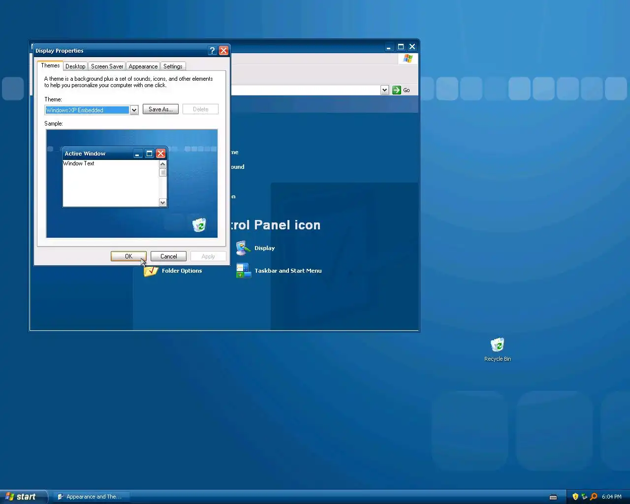Open the Appearance tab
630x504 pixels.
tap(143, 66)
